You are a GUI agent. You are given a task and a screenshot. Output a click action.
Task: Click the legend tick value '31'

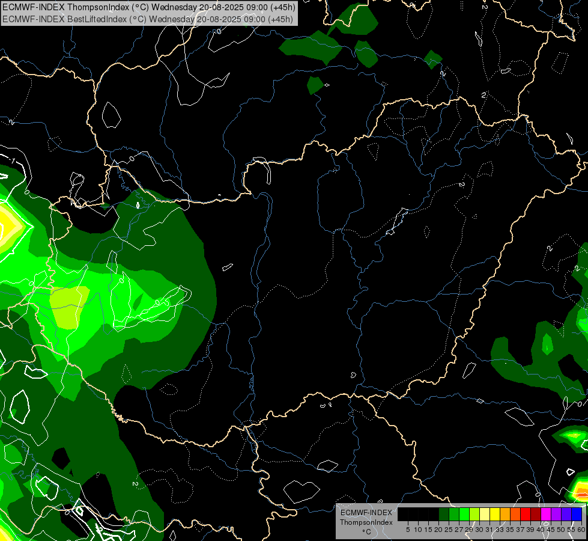pyautogui.click(x=489, y=530)
